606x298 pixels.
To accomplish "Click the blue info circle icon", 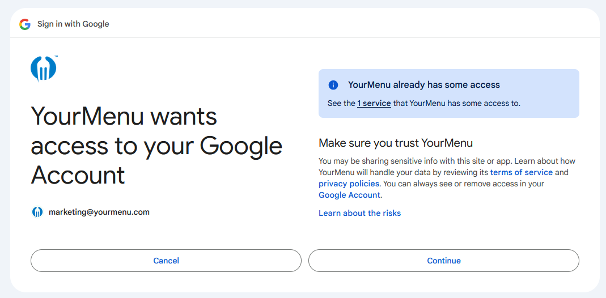I will click(x=333, y=85).
